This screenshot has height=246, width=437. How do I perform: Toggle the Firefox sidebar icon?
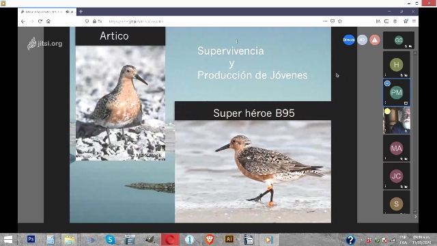(x=386, y=21)
